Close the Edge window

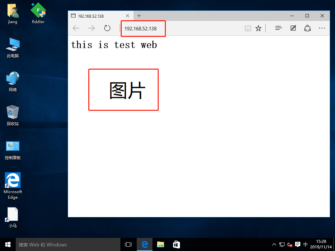click(x=322, y=16)
